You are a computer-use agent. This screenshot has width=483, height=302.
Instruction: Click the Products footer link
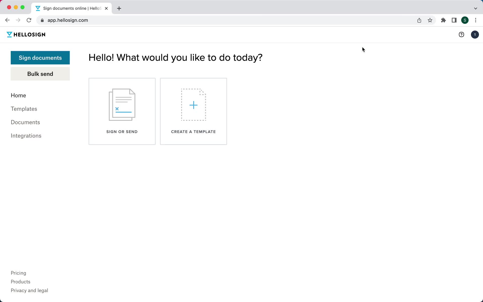[21, 282]
